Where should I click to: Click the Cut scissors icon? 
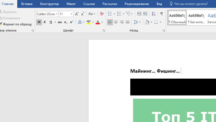click(1, 12)
